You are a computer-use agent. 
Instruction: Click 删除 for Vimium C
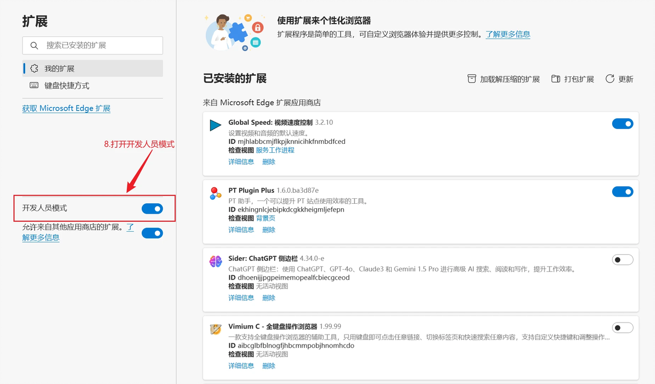point(269,366)
